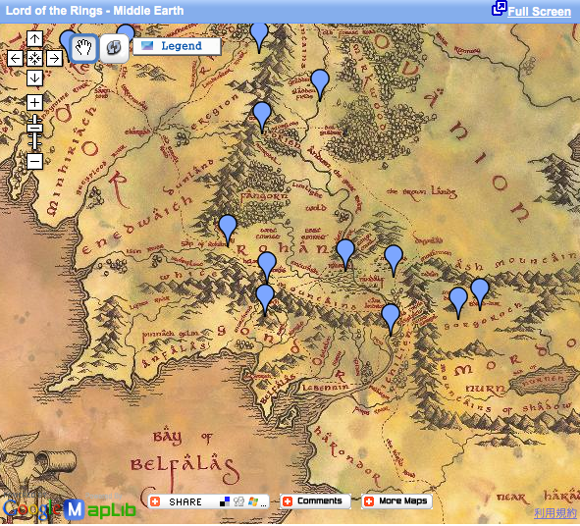The image size is (580, 526).
Task: Click the Google logo
Action: (31, 508)
